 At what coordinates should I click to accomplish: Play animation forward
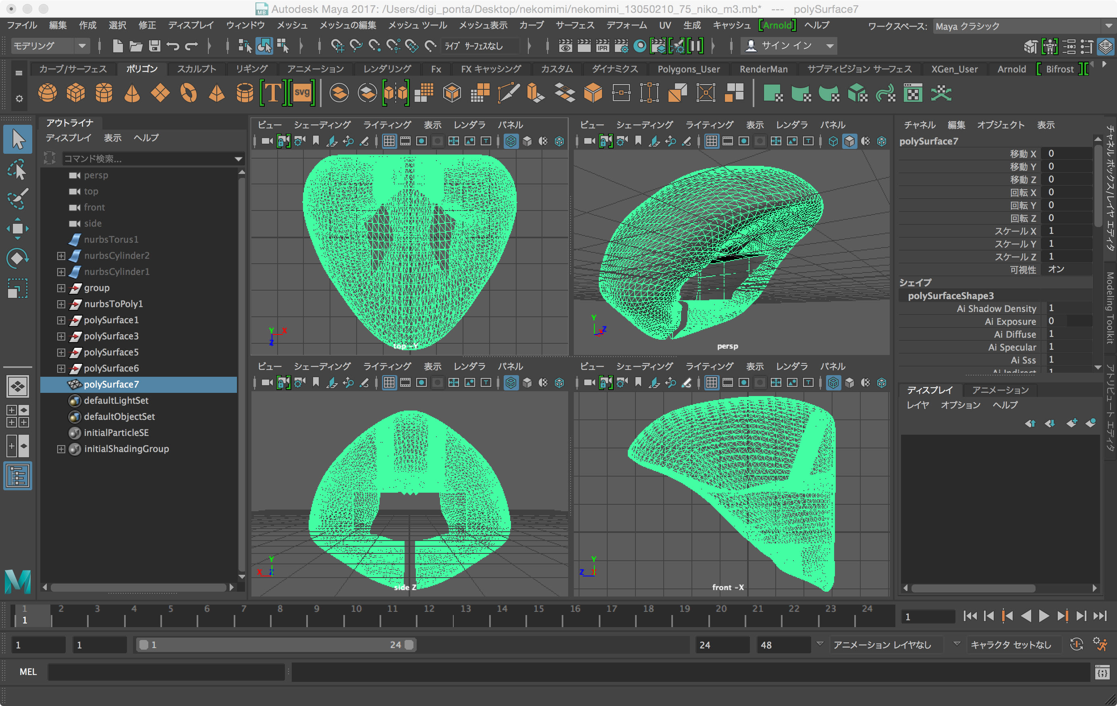[x=1044, y=616]
